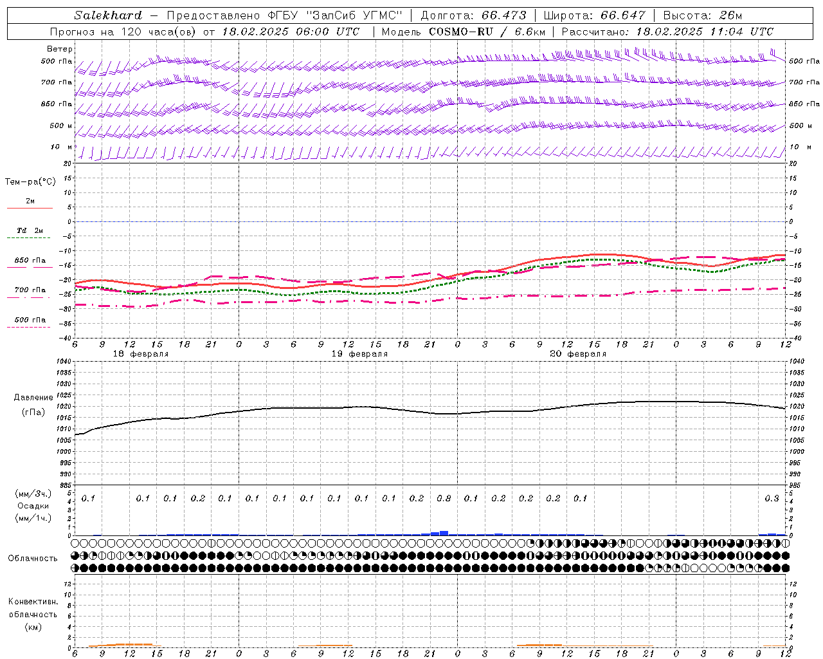Click the 'Td 2м' dew point legend entry

(30, 230)
